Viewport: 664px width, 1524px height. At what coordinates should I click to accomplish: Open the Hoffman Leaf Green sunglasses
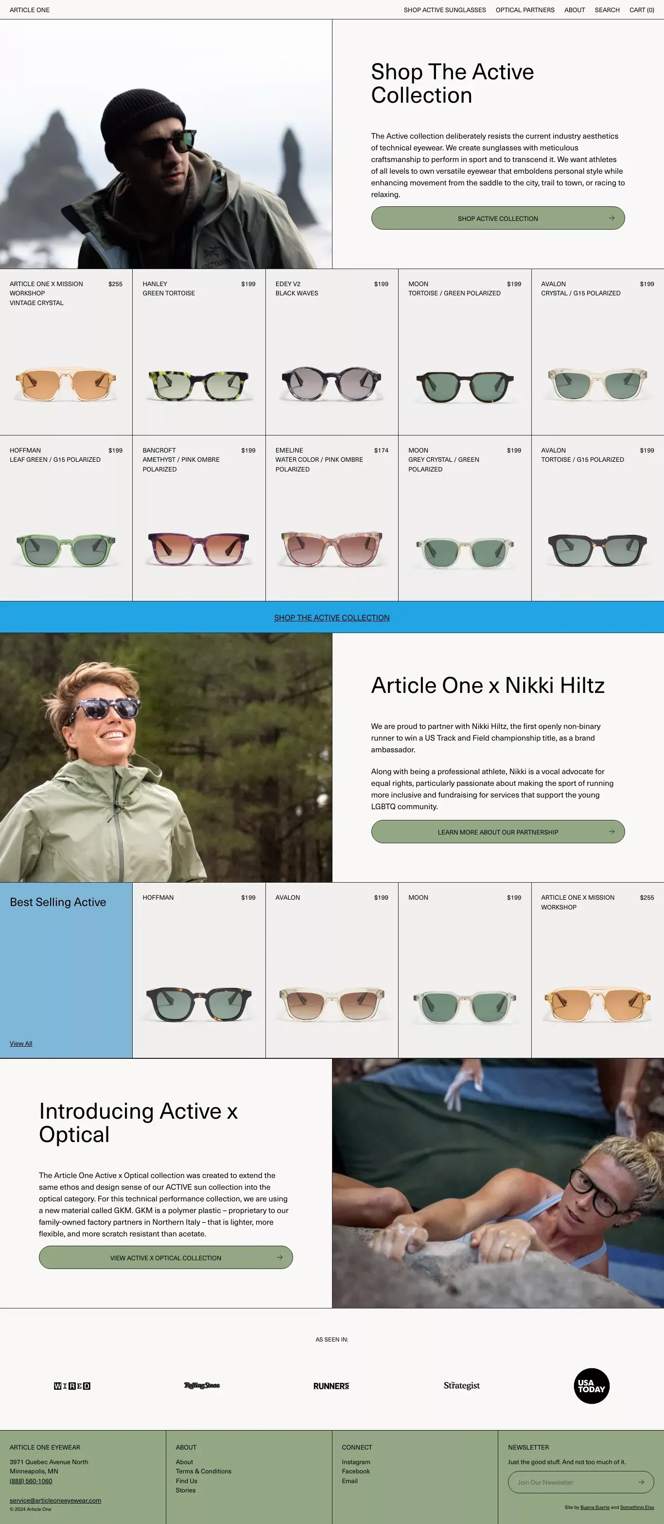pyautogui.click(x=66, y=518)
